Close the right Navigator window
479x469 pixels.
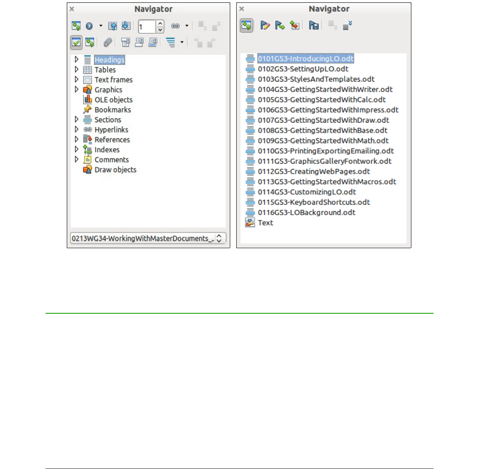click(242, 9)
